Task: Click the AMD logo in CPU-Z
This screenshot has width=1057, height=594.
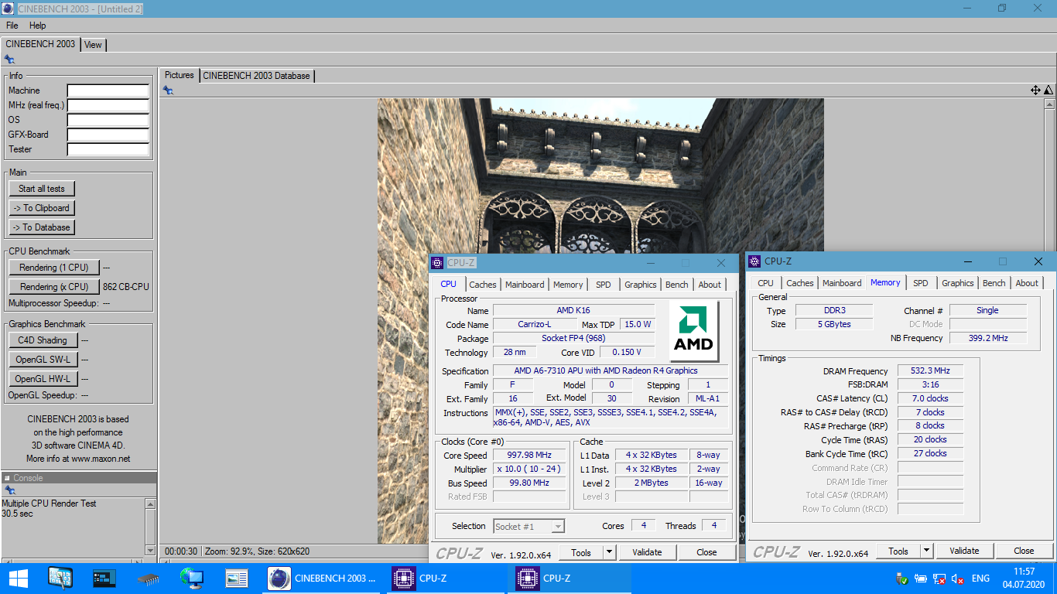Action: (694, 331)
